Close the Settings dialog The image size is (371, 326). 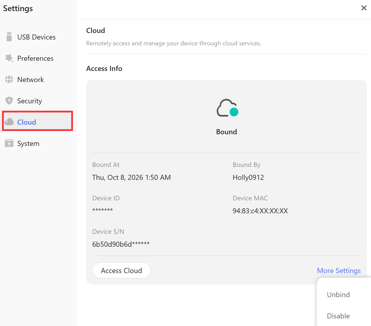click(x=364, y=8)
